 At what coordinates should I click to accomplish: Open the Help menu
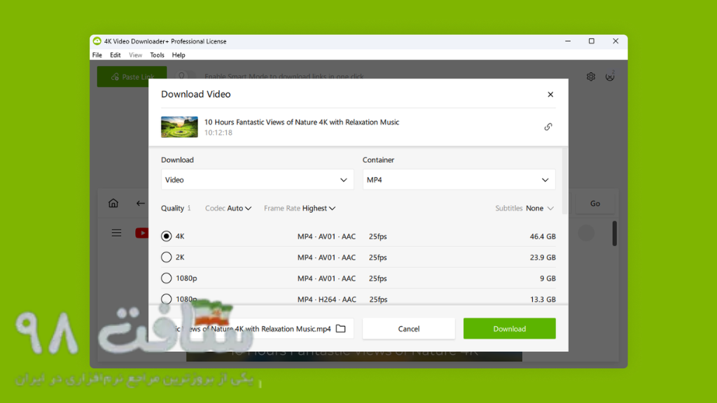pyautogui.click(x=179, y=55)
